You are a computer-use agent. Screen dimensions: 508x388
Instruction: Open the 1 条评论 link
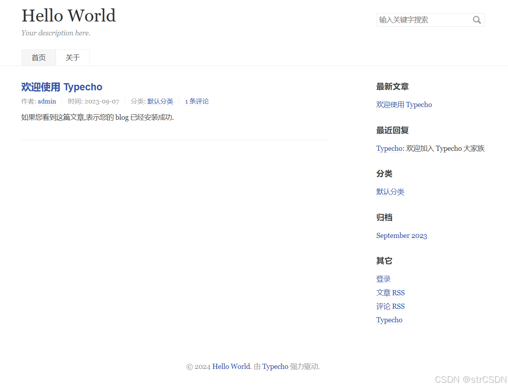[x=197, y=101]
